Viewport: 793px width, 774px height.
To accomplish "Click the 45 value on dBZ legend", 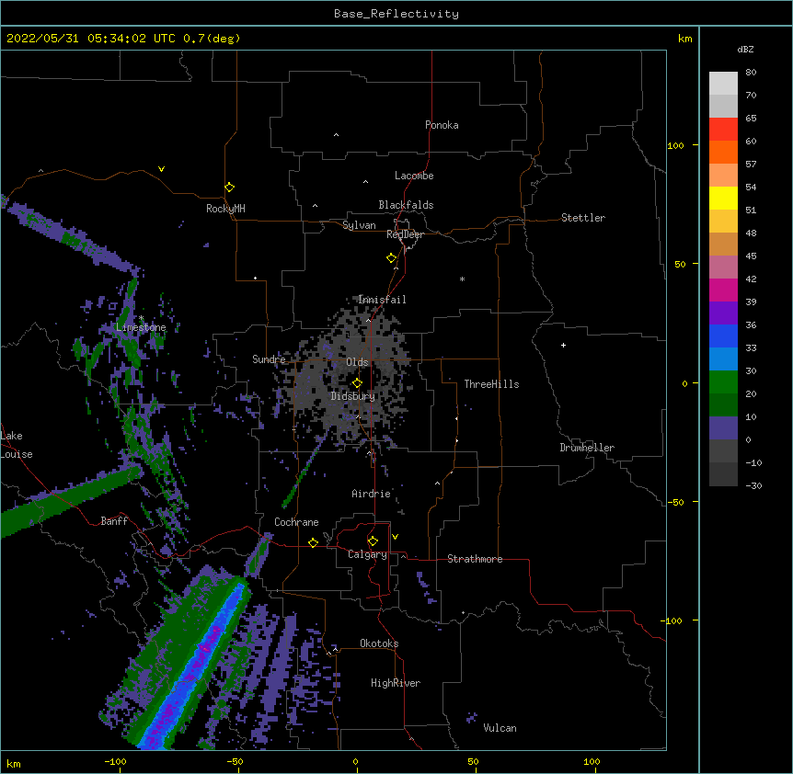I will click(x=751, y=256).
